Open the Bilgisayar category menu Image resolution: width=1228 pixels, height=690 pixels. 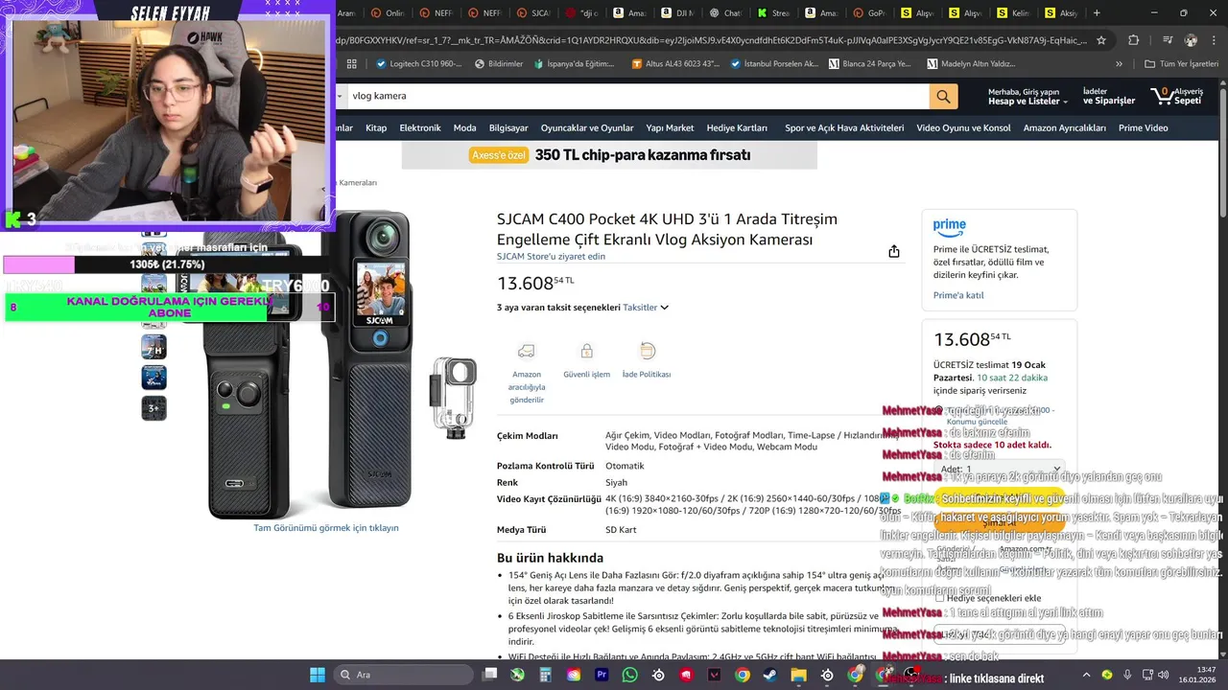coord(508,128)
